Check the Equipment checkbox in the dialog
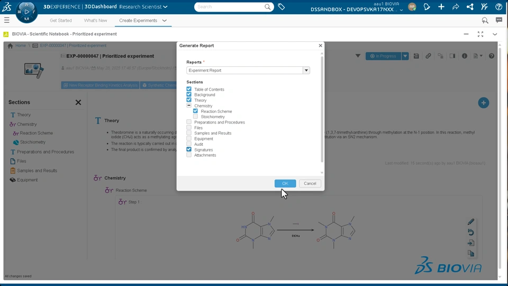This screenshot has width=508, height=286. point(189,138)
